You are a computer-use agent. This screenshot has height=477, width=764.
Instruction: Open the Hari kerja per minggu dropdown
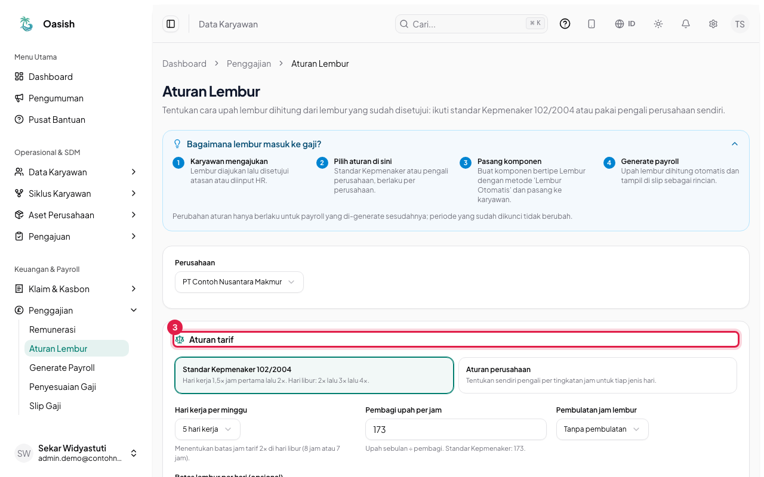(x=208, y=429)
